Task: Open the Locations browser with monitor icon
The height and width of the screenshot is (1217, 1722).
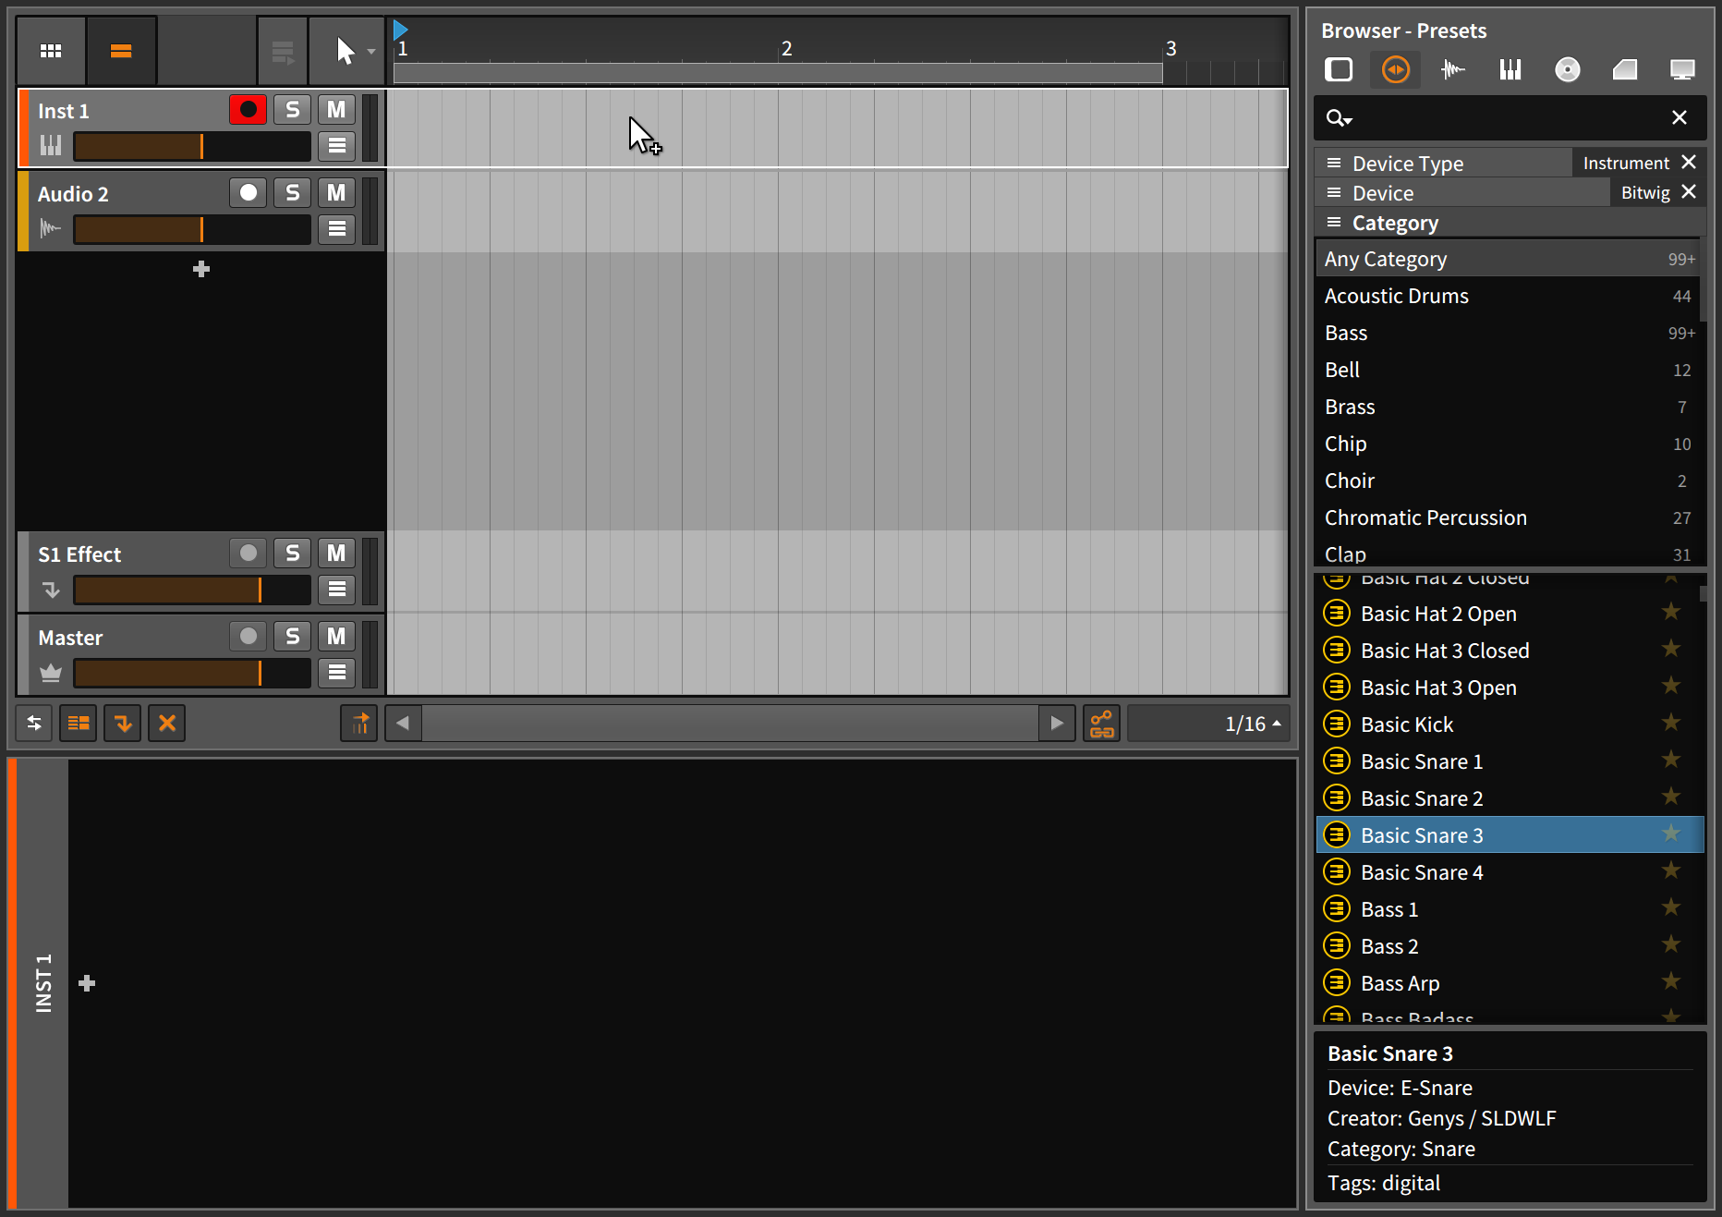Action: pyautogui.click(x=1683, y=69)
